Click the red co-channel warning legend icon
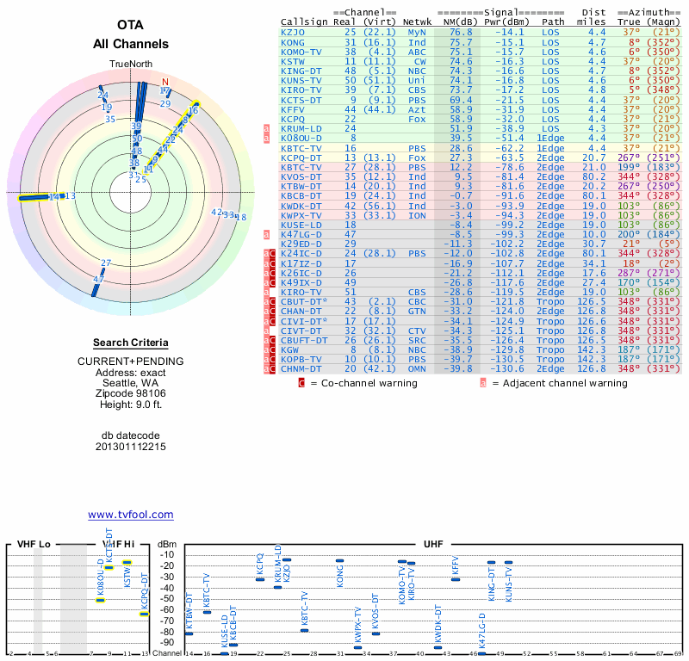This screenshot has width=689, height=661. (301, 383)
